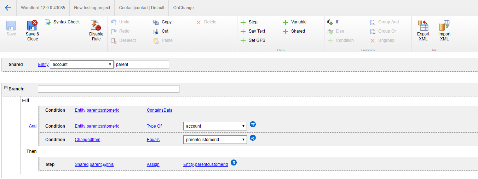
Task: Collapse the If block
Action: pyautogui.click(x=24, y=100)
